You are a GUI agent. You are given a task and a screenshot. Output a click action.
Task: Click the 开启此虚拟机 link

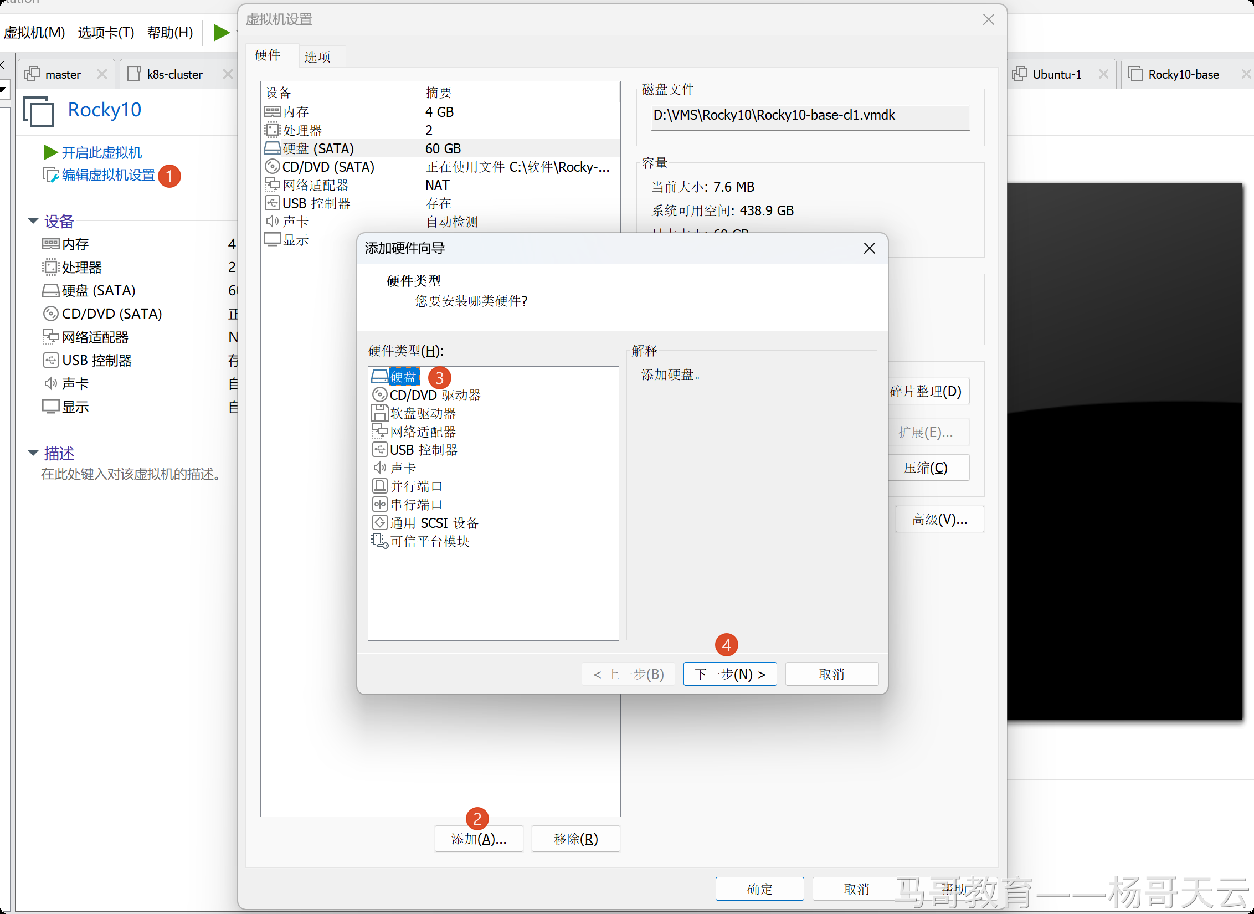(101, 152)
